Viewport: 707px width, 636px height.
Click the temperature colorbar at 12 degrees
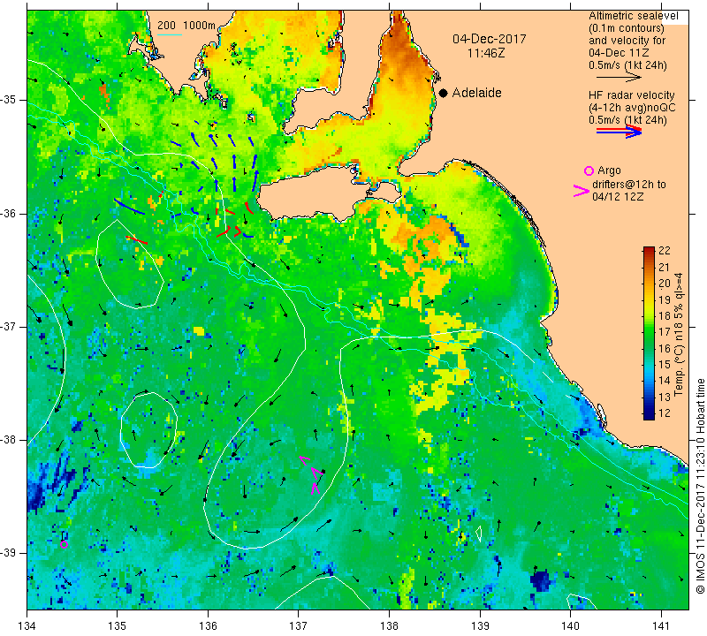[x=649, y=415]
